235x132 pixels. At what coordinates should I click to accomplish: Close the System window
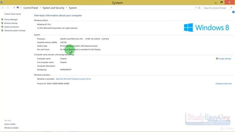tap(229, 2)
